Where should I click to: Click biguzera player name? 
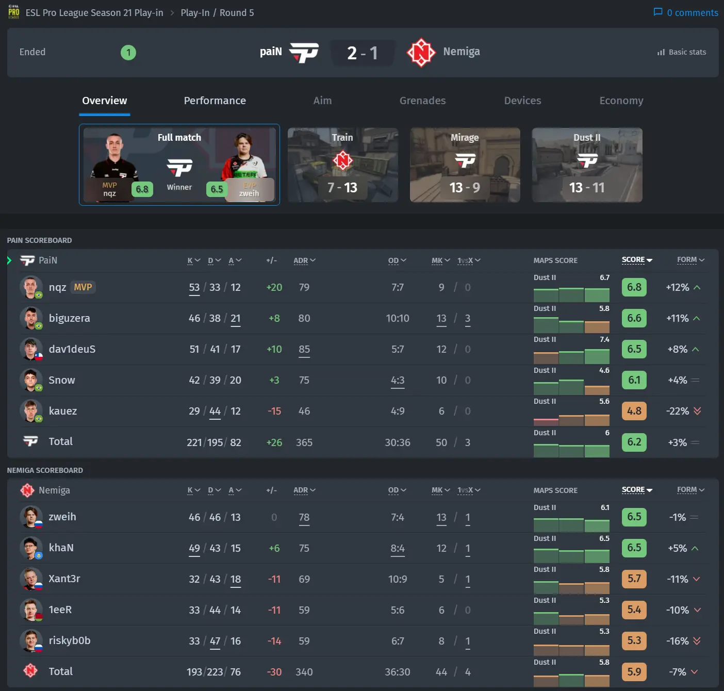pyautogui.click(x=70, y=318)
